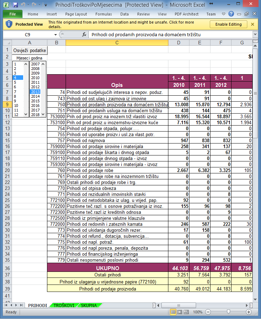Click the UKUPNO total cell
261x319 pixels.
click(108, 268)
